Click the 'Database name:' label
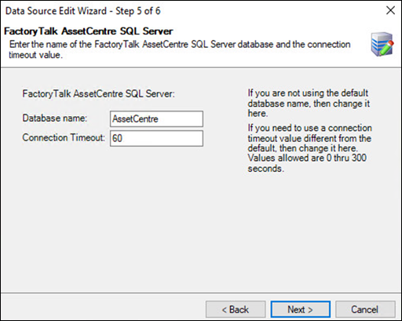This screenshot has height=321, width=402. (54, 119)
